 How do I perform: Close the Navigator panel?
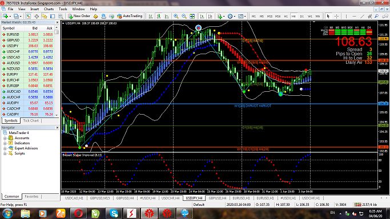click(x=57, y=128)
